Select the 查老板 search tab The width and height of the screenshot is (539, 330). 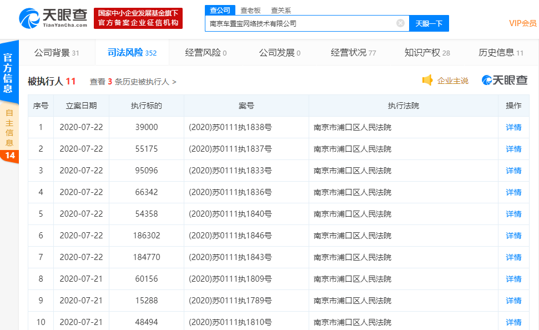coord(250,11)
